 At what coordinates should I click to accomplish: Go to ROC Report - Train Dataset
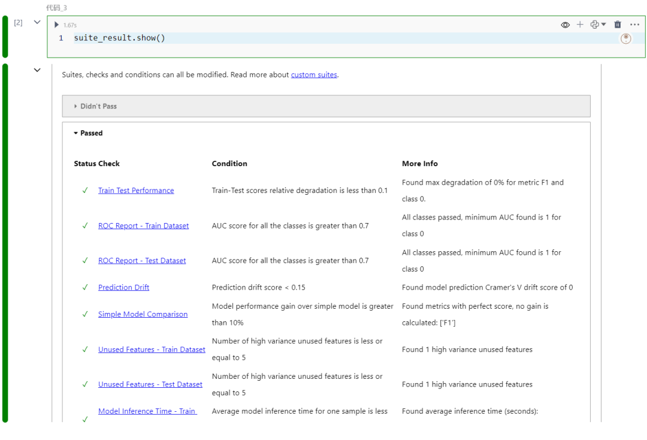(x=143, y=226)
